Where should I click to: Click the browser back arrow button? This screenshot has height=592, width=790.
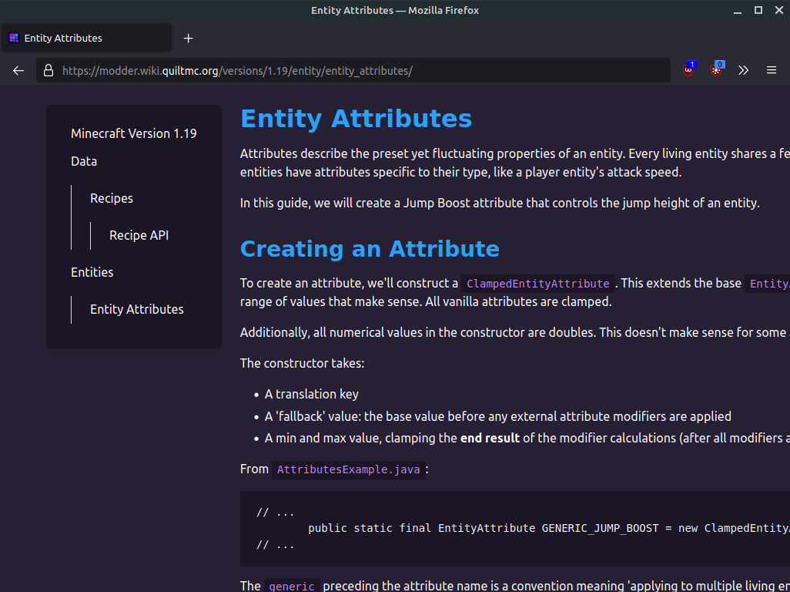18,71
